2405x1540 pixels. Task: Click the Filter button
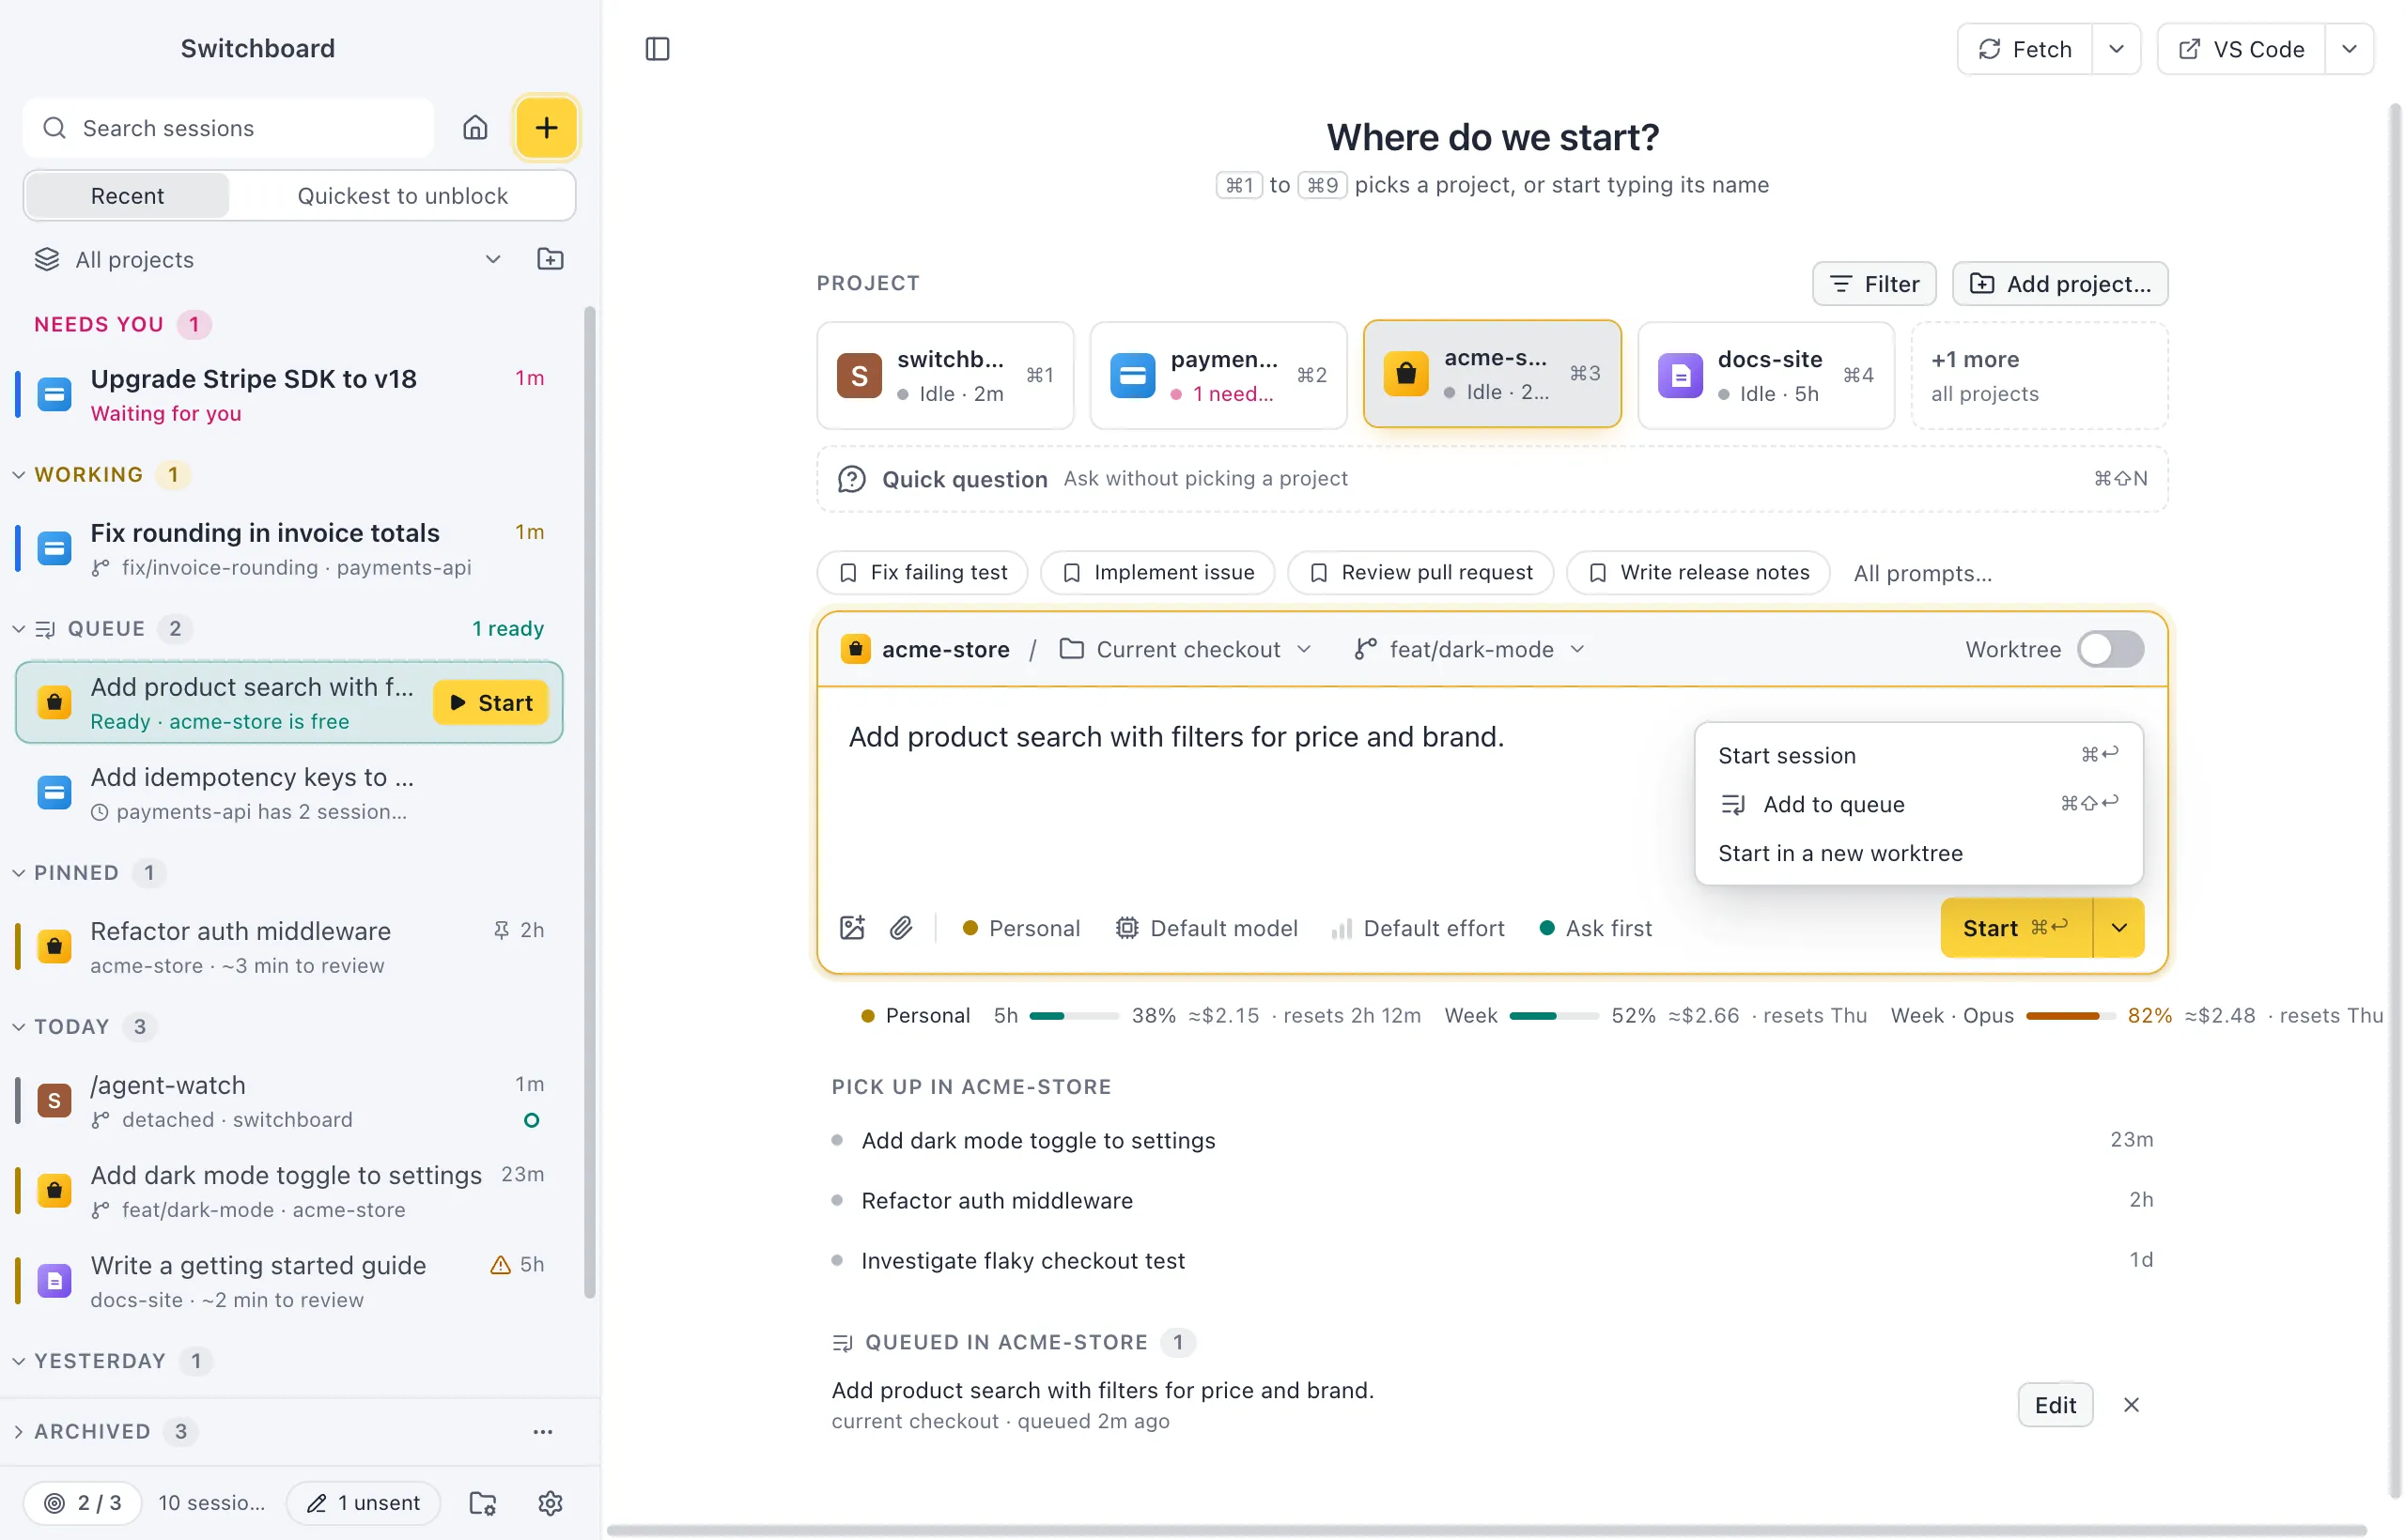(1874, 284)
